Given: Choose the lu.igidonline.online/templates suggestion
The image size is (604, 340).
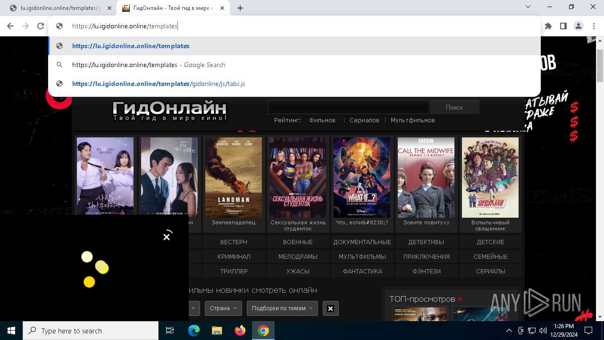Looking at the screenshot, I should point(294,46).
